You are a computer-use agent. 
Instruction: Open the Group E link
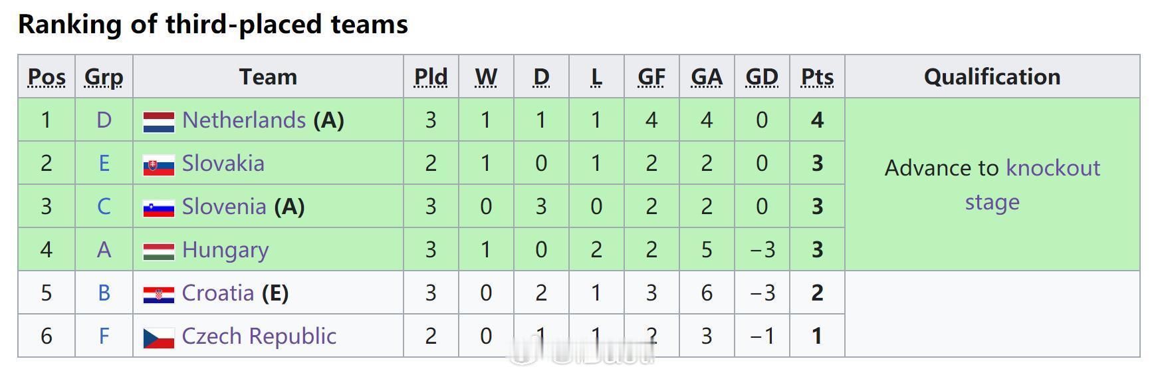104,164
